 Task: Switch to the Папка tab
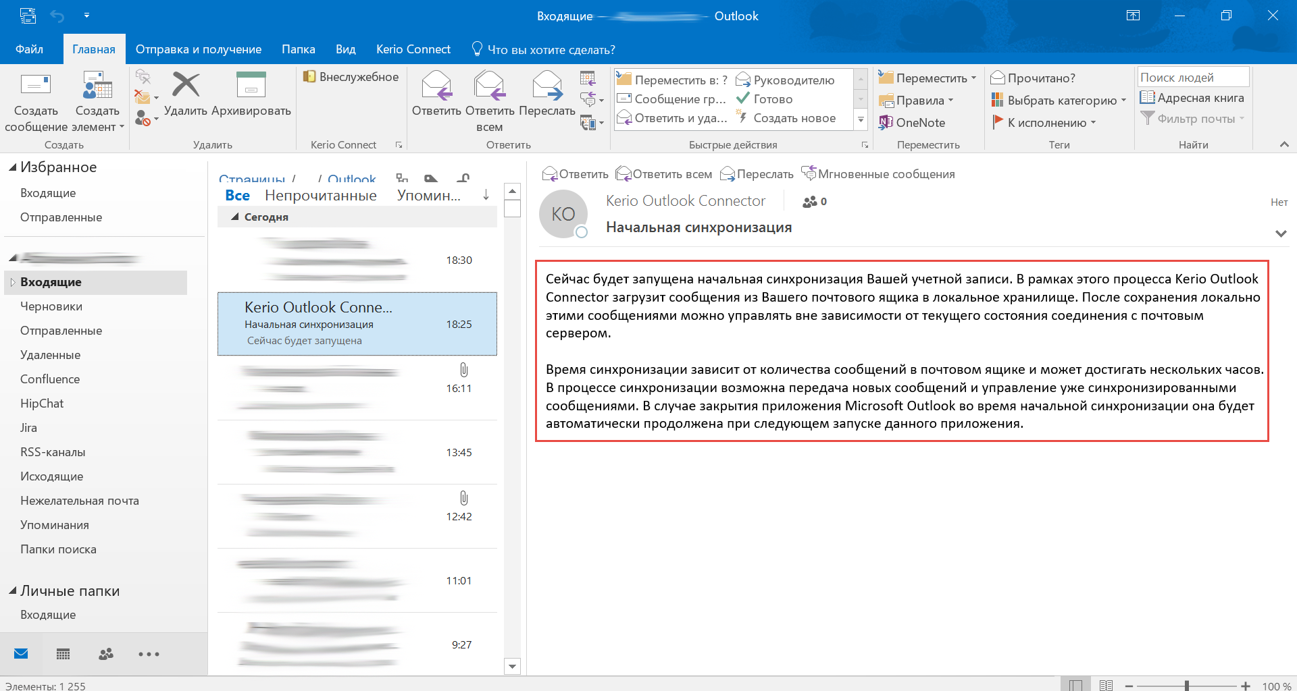(x=299, y=49)
